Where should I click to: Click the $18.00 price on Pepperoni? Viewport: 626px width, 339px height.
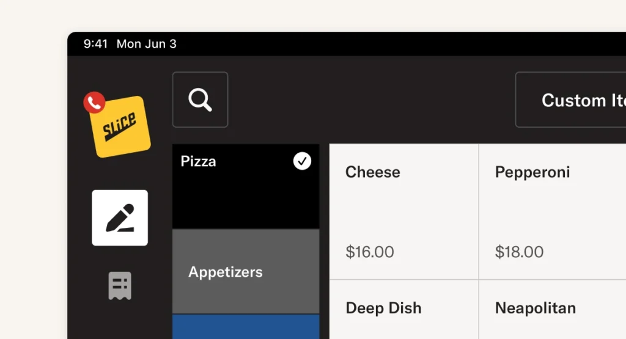click(x=519, y=252)
